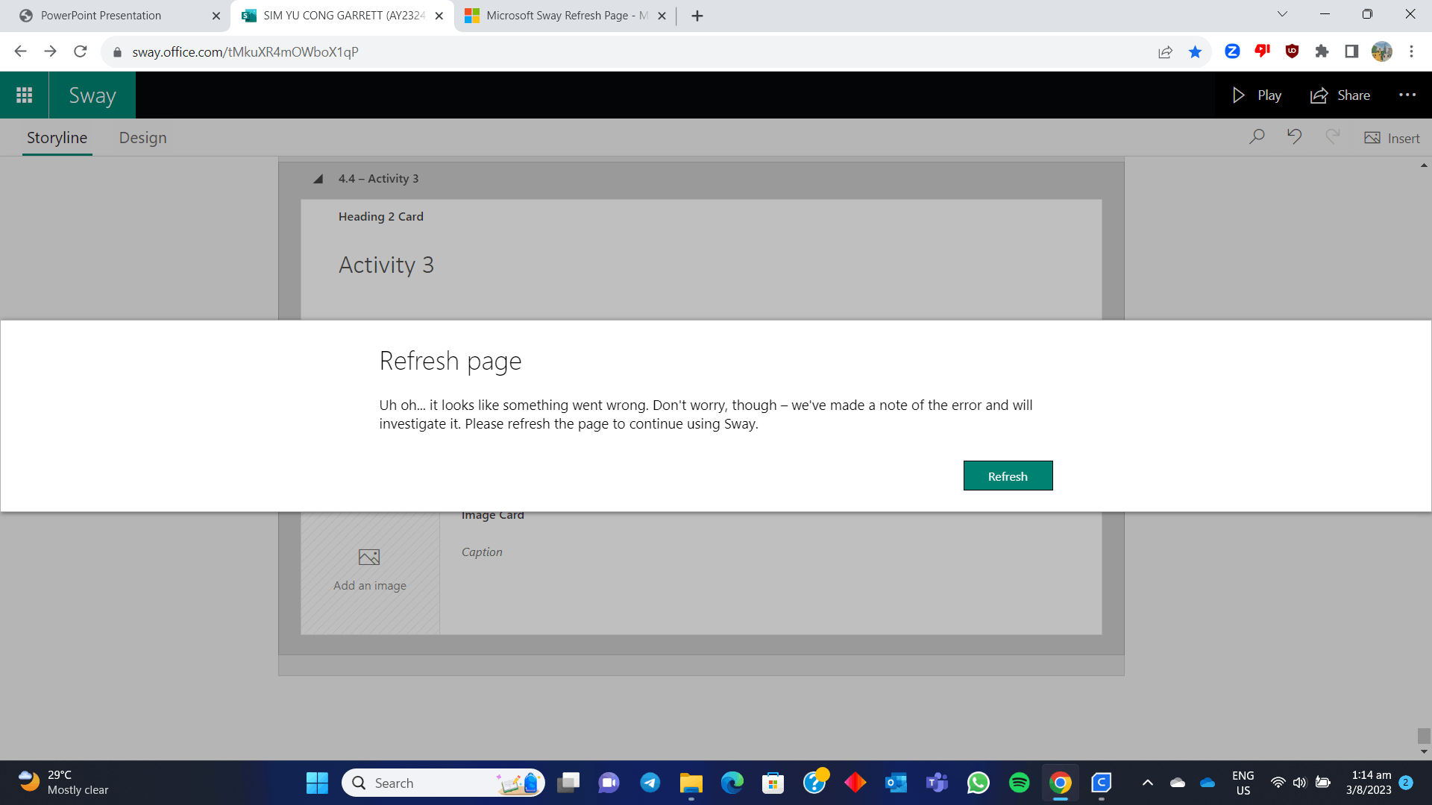Show hidden system tray icons
The height and width of the screenshot is (805, 1432).
[1148, 783]
